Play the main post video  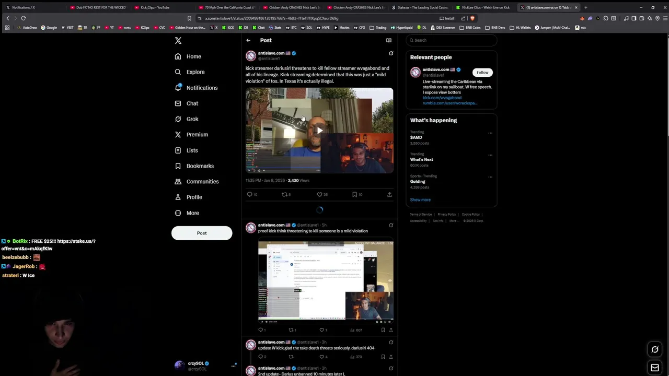tap(319, 130)
